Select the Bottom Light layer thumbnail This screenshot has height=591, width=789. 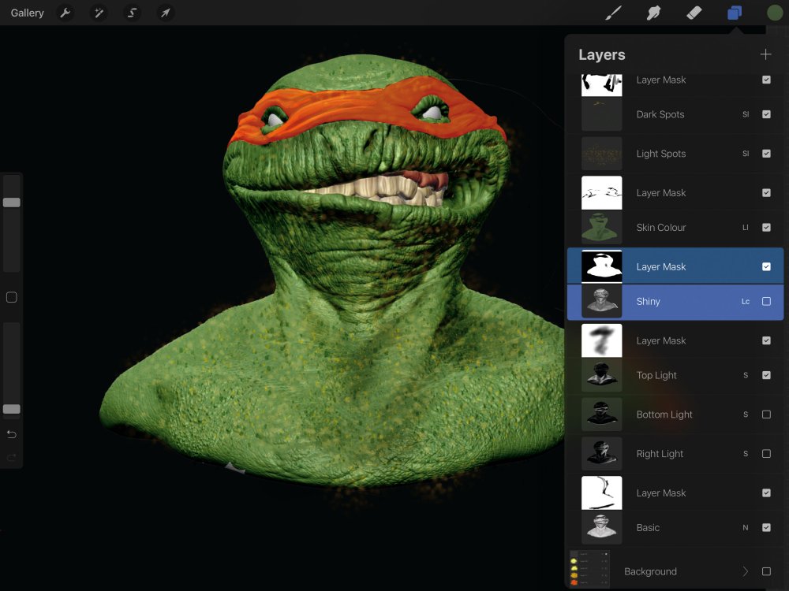[x=602, y=414]
